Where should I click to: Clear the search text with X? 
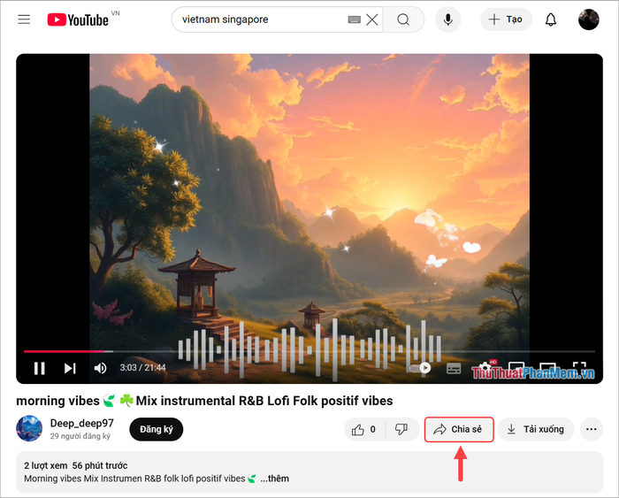pos(372,19)
